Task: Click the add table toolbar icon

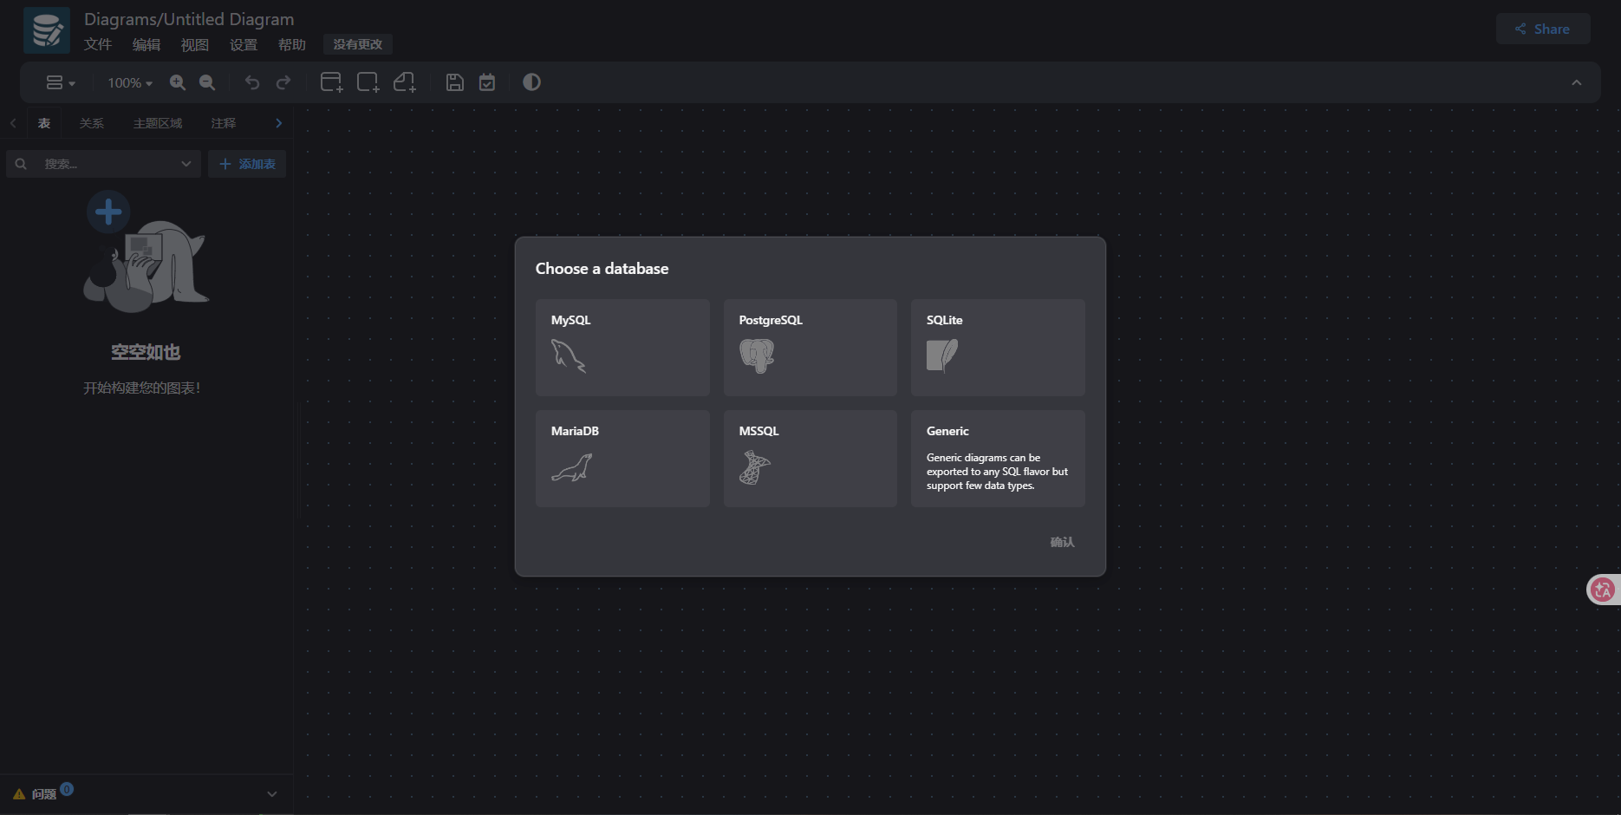Action: (331, 82)
